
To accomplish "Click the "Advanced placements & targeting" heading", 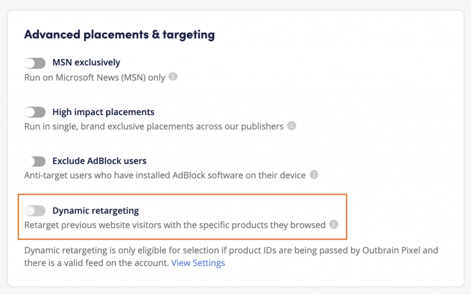I will 119,35.
